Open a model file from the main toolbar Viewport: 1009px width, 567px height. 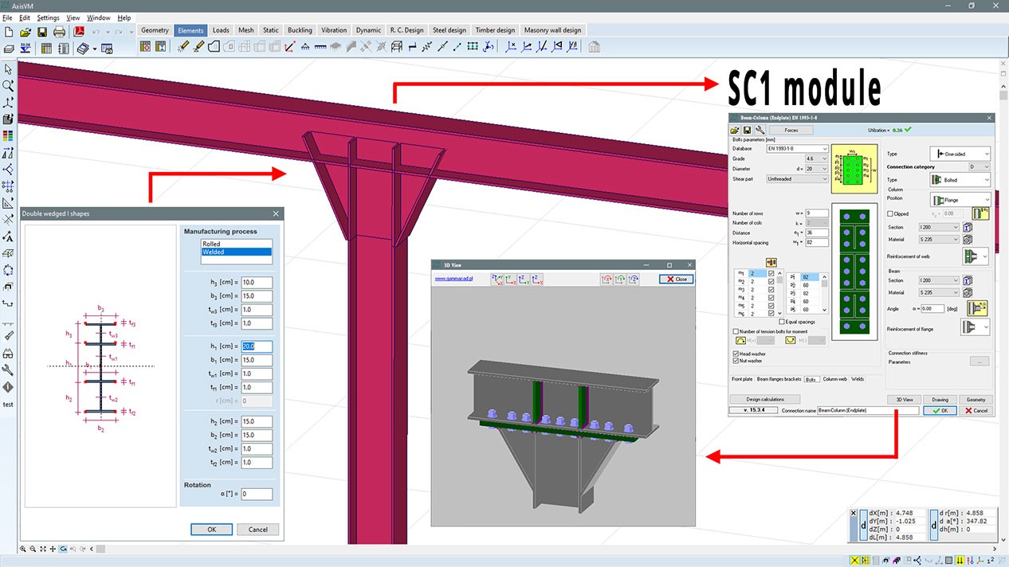[26, 32]
